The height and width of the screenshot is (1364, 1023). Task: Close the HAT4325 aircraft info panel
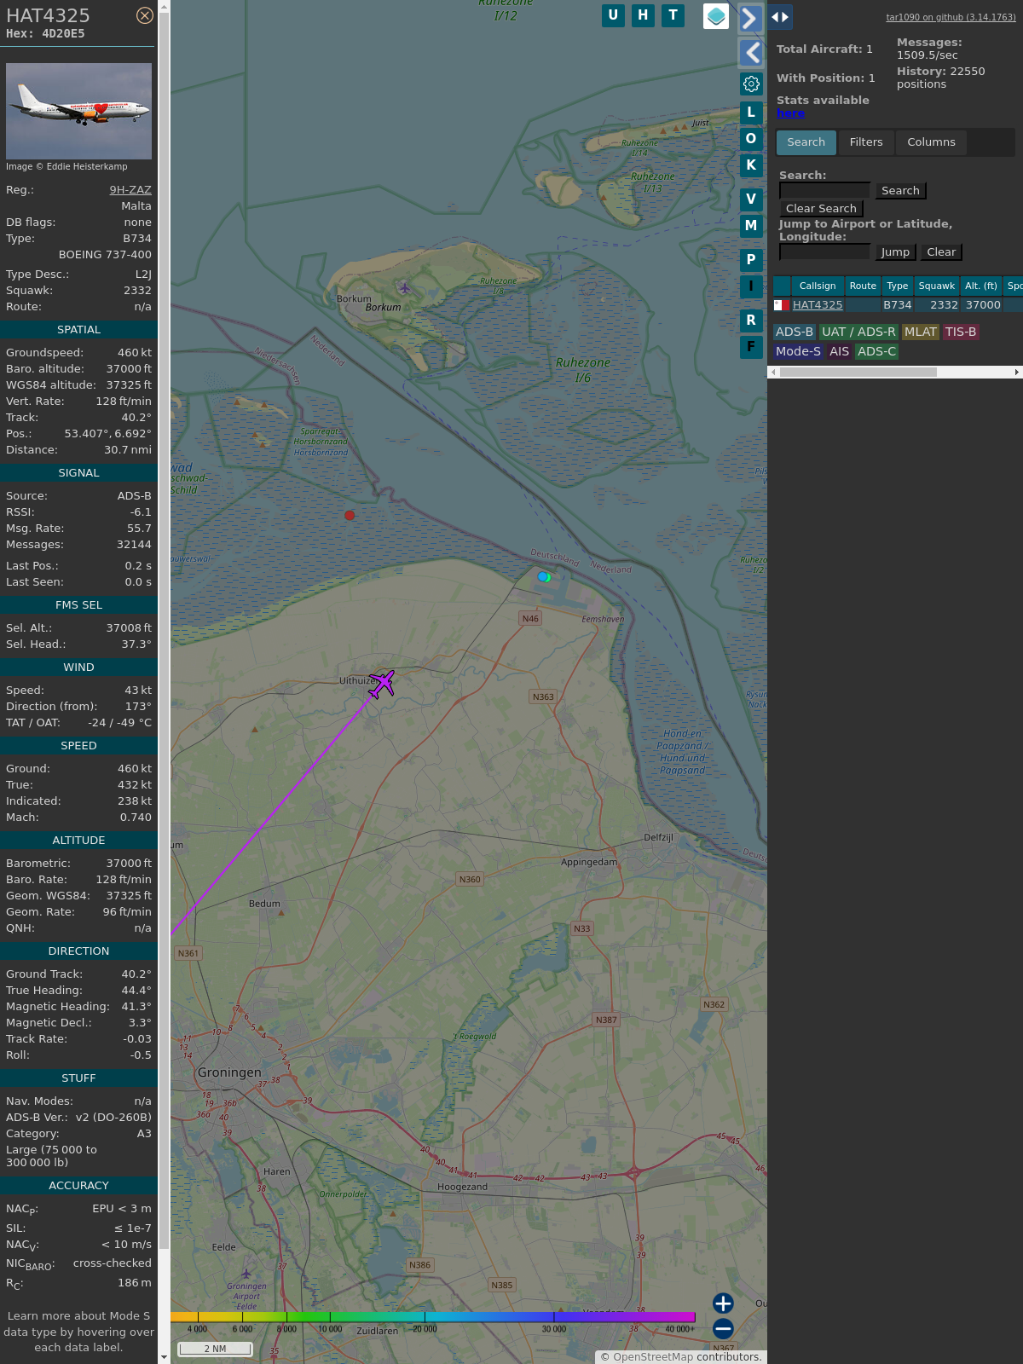(x=145, y=15)
